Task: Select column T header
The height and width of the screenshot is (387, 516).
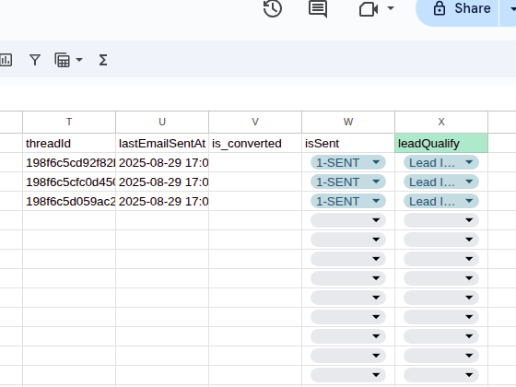Action: [69, 122]
